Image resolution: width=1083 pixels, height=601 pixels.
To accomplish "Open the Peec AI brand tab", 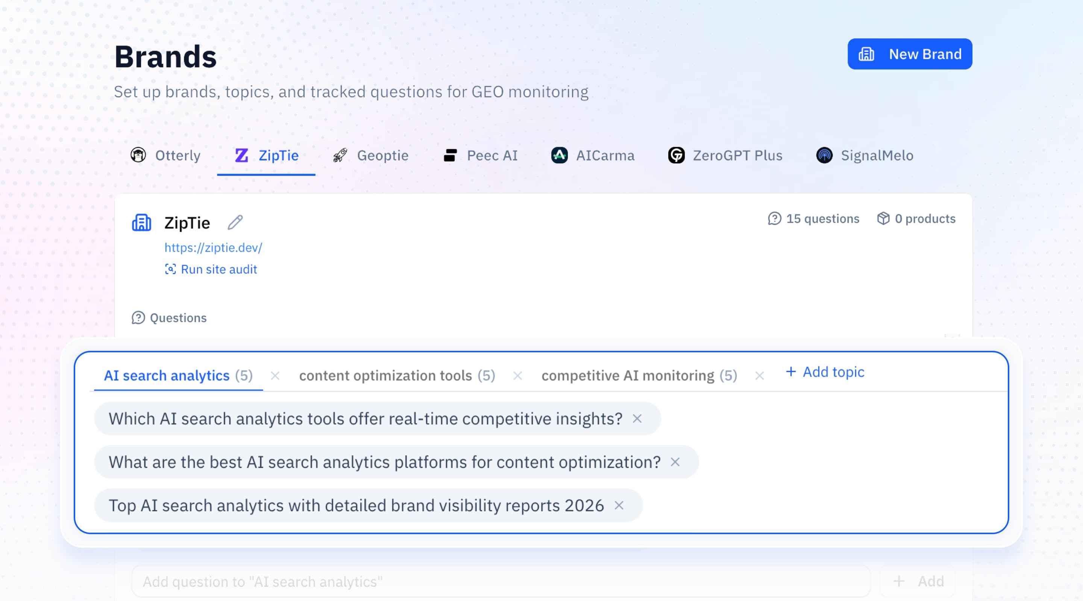I will pyautogui.click(x=481, y=156).
